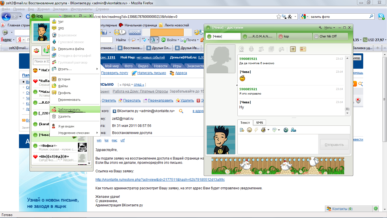Click the ICQ logo in contact list title bar
This screenshot has height=218, width=387.
pyautogui.click(x=37, y=16)
